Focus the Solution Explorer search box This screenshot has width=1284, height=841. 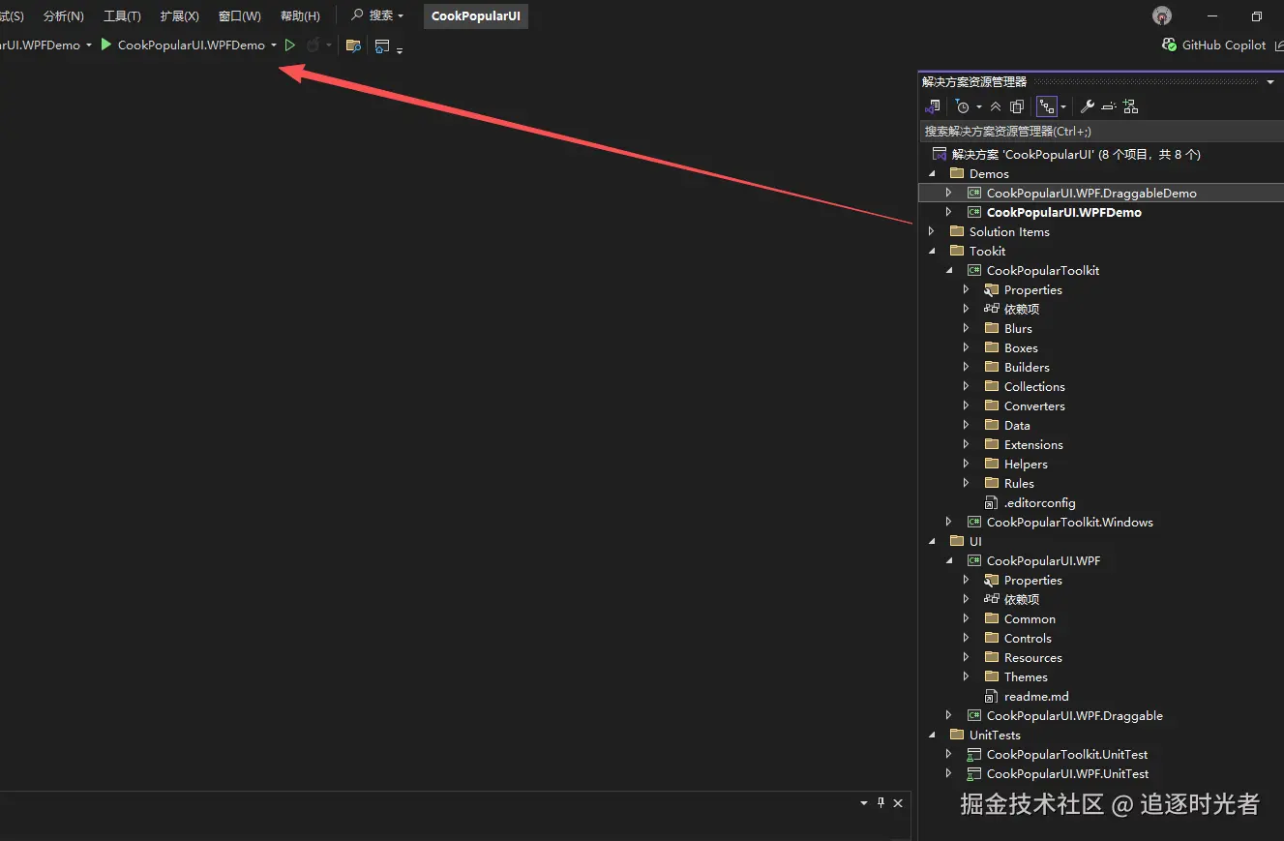pyautogui.click(x=1101, y=131)
